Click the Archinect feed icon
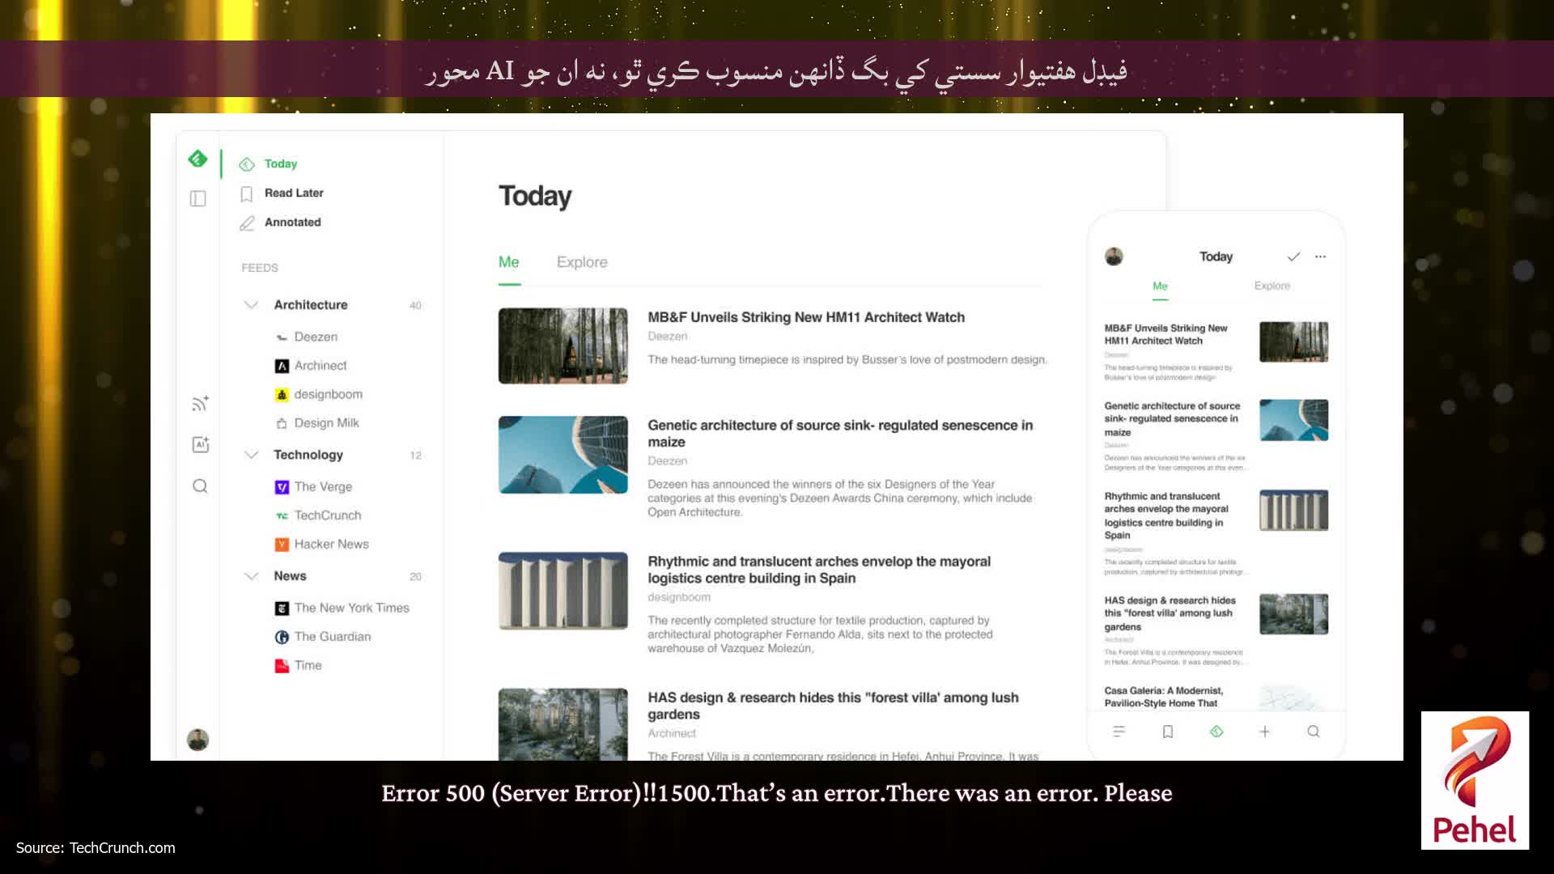Image resolution: width=1554 pixels, height=874 pixels. pyautogui.click(x=282, y=366)
